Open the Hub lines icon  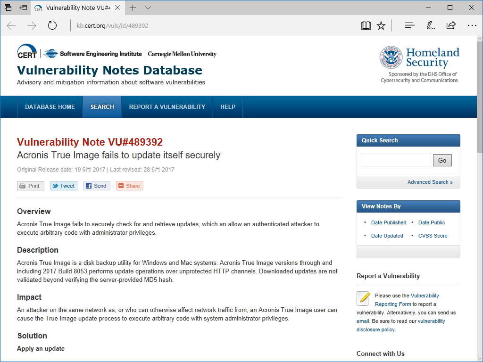(x=410, y=25)
